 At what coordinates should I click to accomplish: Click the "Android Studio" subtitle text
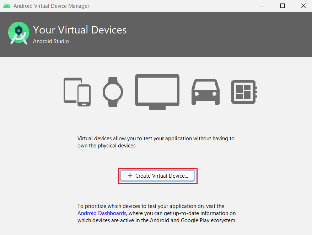click(51, 41)
